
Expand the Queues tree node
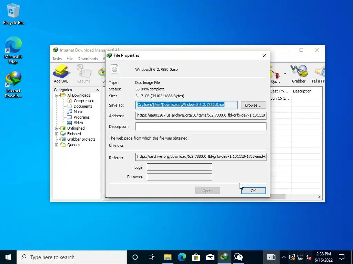[x=57, y=145]
